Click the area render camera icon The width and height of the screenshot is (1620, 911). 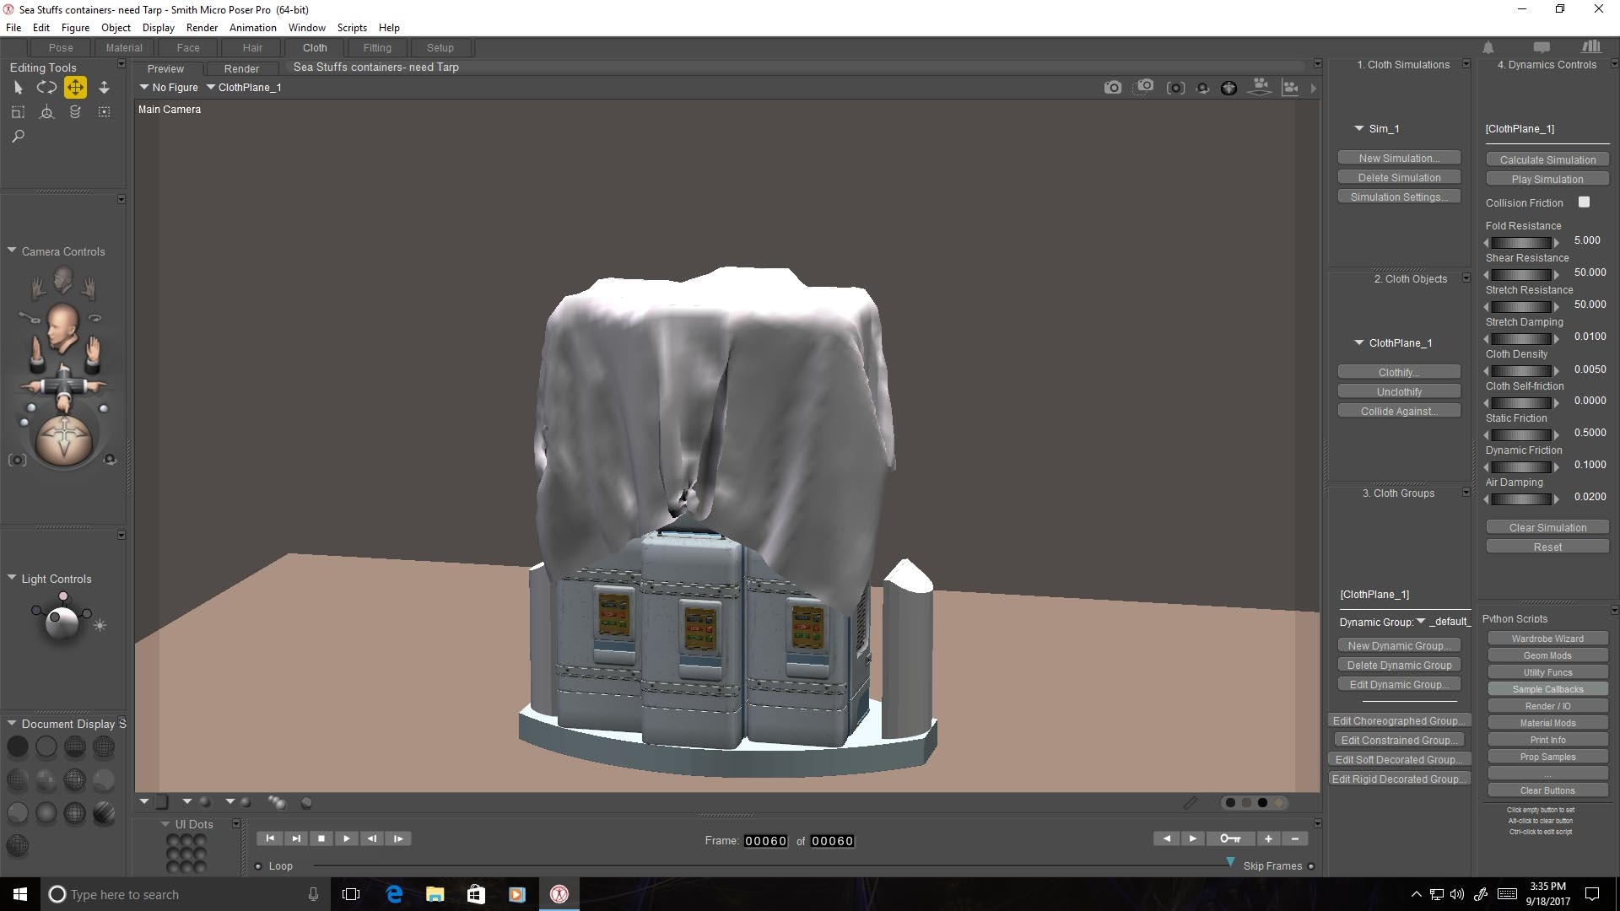1144,87
